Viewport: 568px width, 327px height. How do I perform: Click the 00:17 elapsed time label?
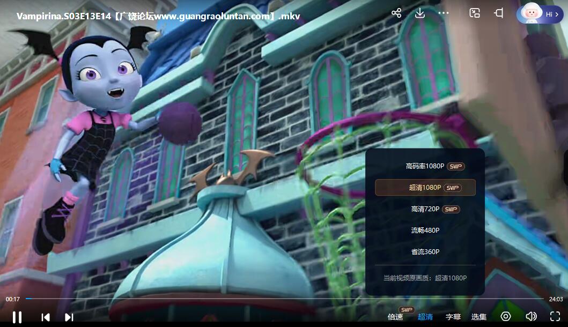13,299
